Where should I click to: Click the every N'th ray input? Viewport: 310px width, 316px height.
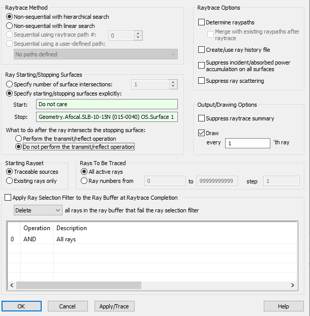246,143
